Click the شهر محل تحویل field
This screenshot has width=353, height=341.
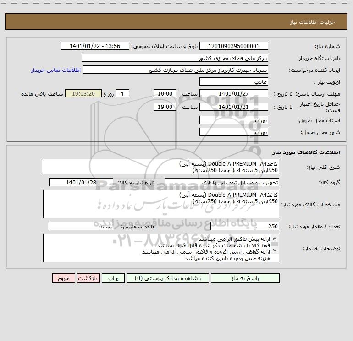234,132
